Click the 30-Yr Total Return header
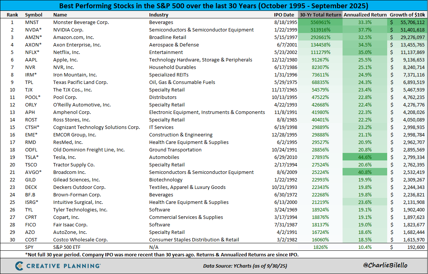Screen dimensions: 428x274 pos(319,15)
